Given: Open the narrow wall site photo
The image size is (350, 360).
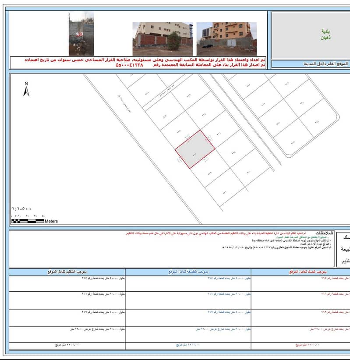Looking at the screenshot, I should (81, 34).
